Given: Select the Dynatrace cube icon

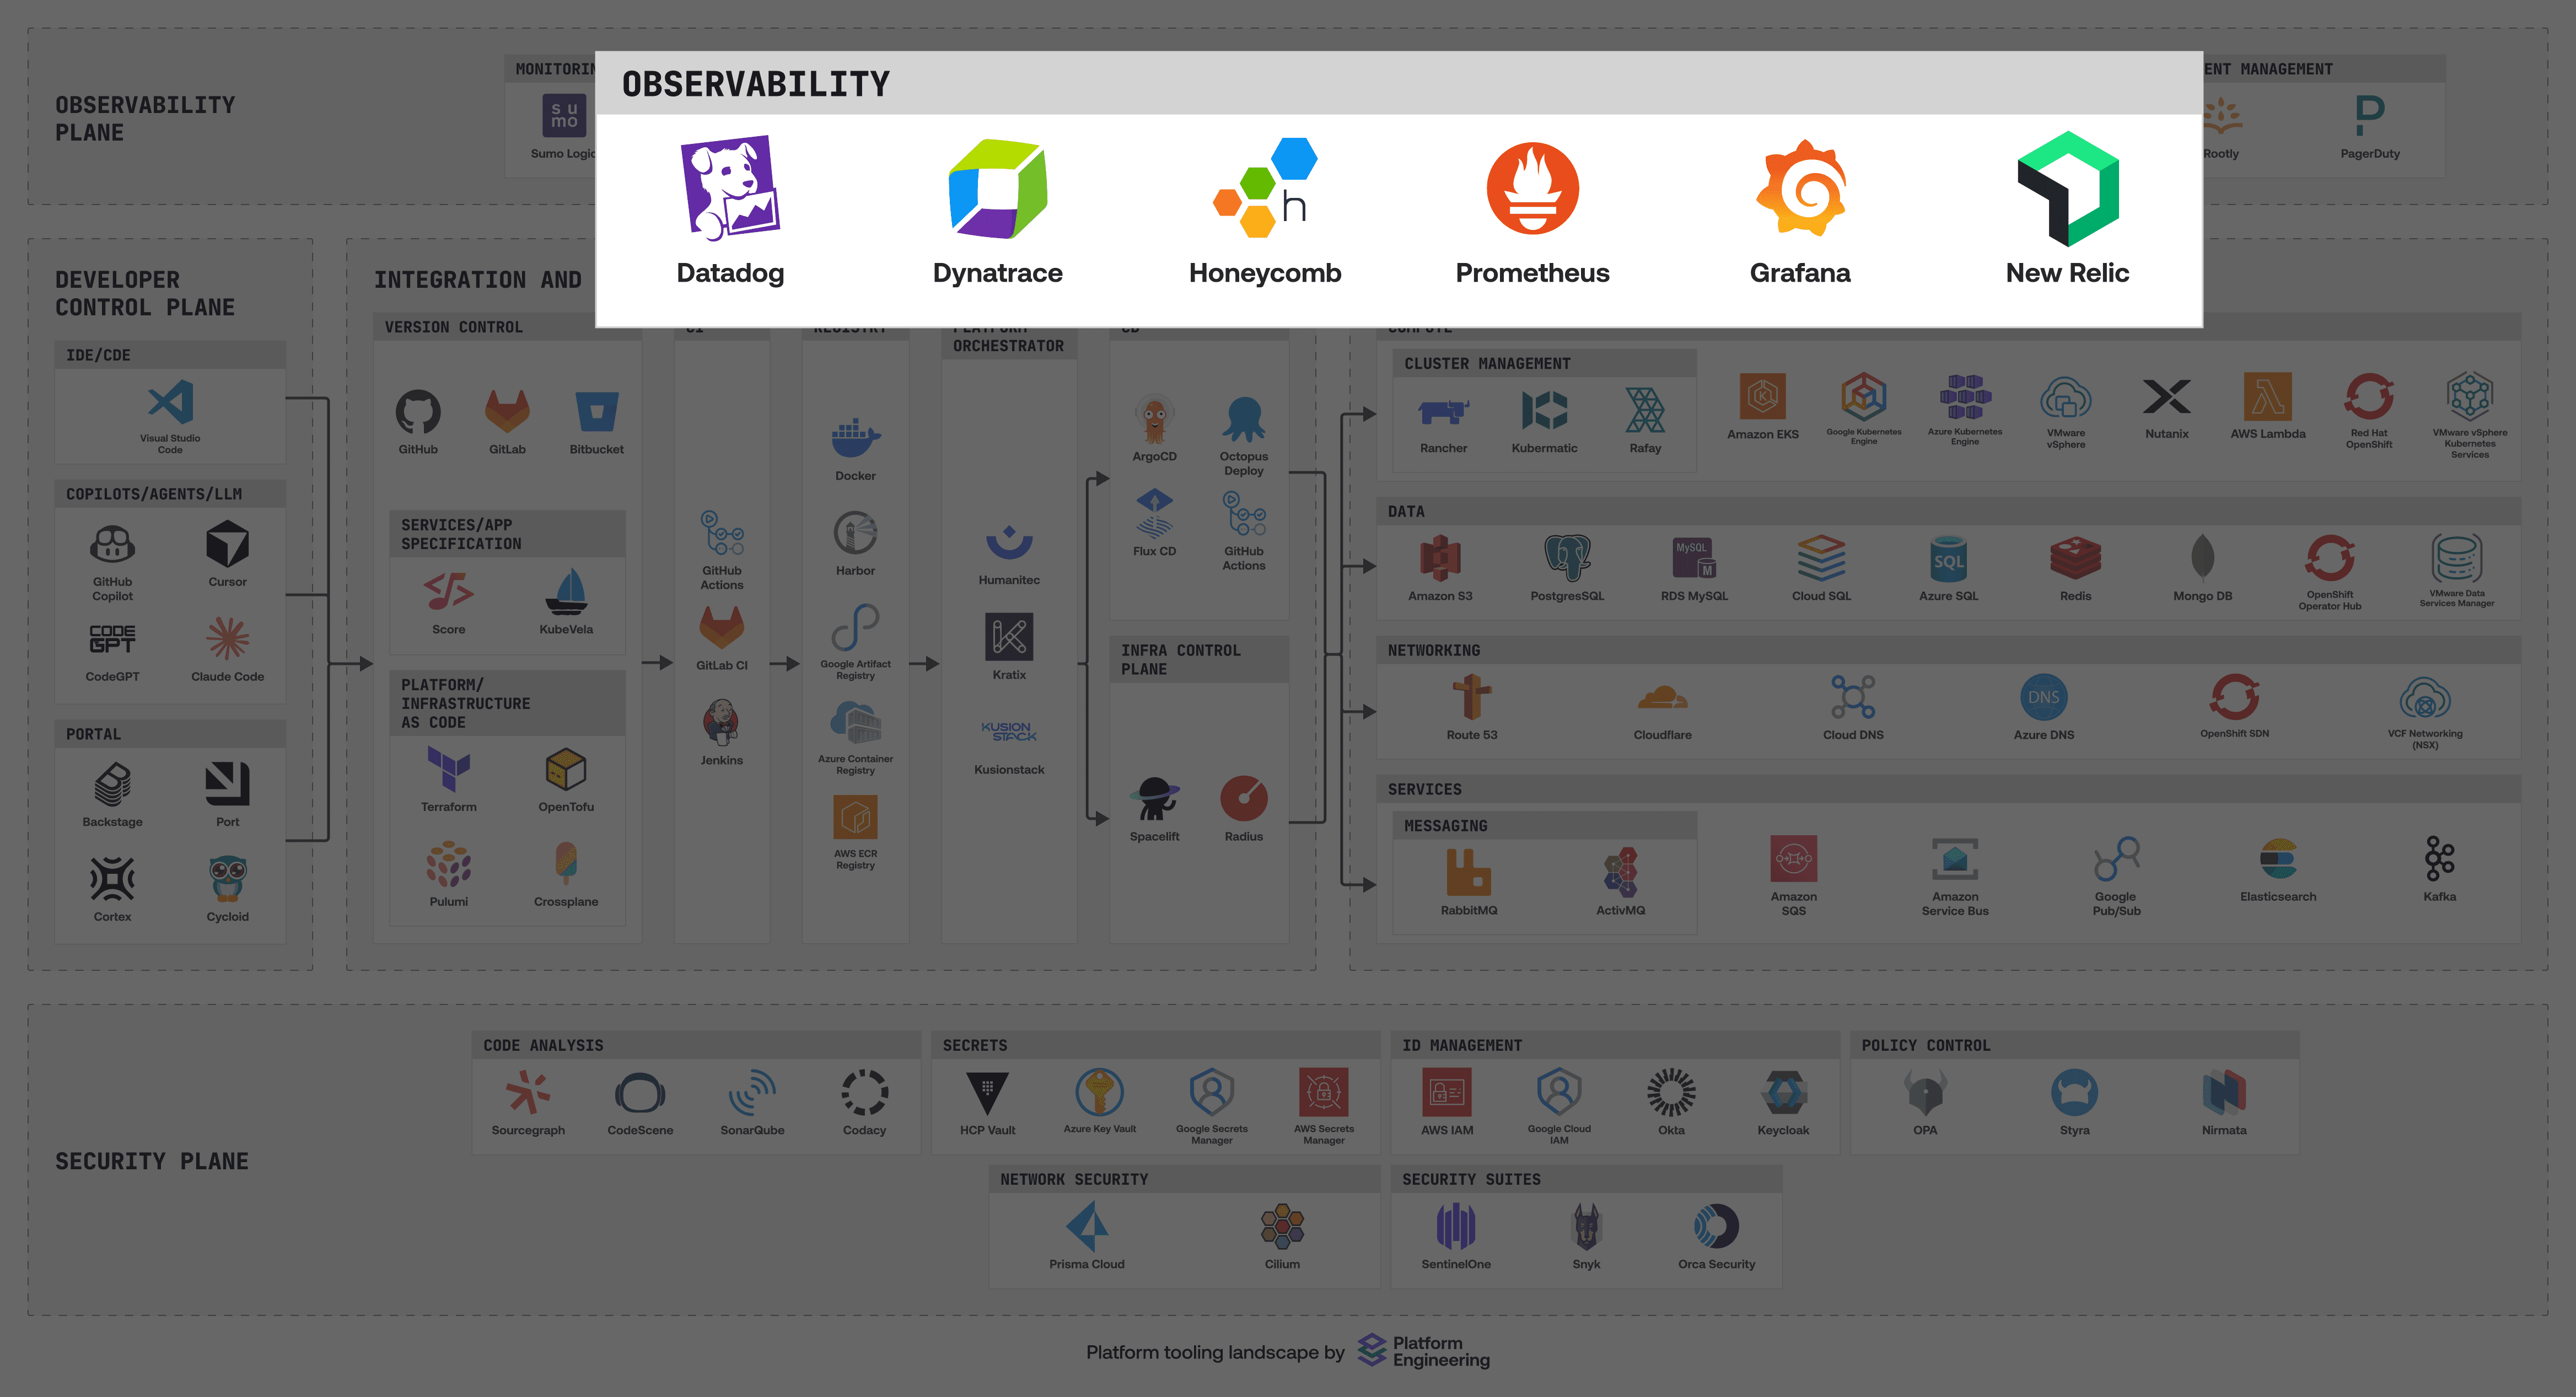Looking at the screenshot, I should pyautogui.click(x=997, y=188).
